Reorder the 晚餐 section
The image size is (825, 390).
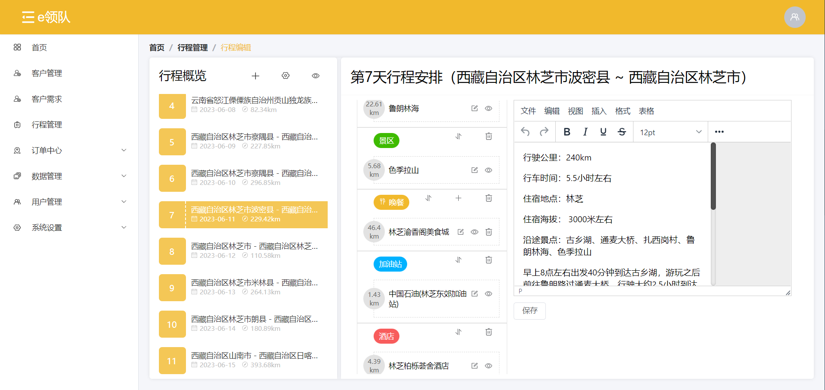click(x=429, y=198)
